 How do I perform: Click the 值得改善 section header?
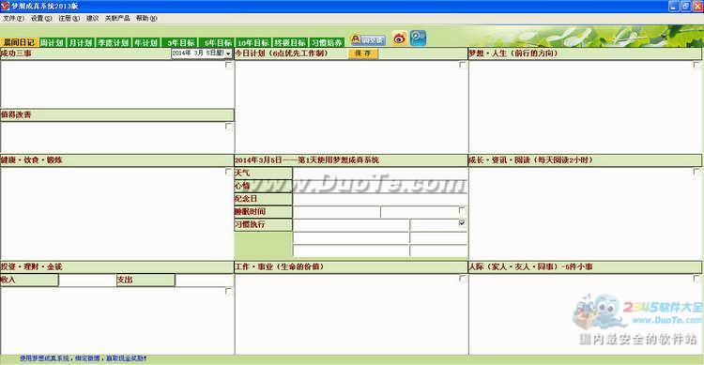tap(116, 114)
